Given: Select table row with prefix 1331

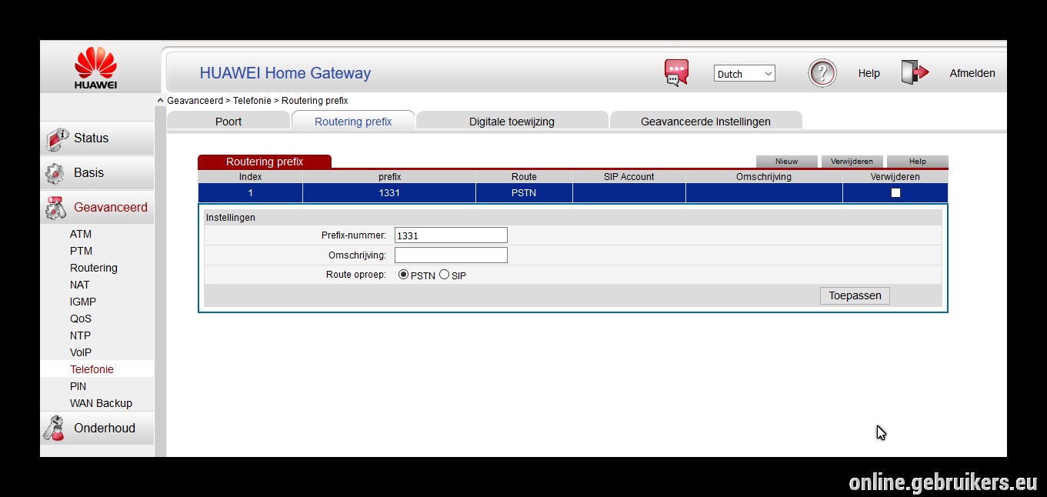Looking at the screenshot, I should 573,193.
